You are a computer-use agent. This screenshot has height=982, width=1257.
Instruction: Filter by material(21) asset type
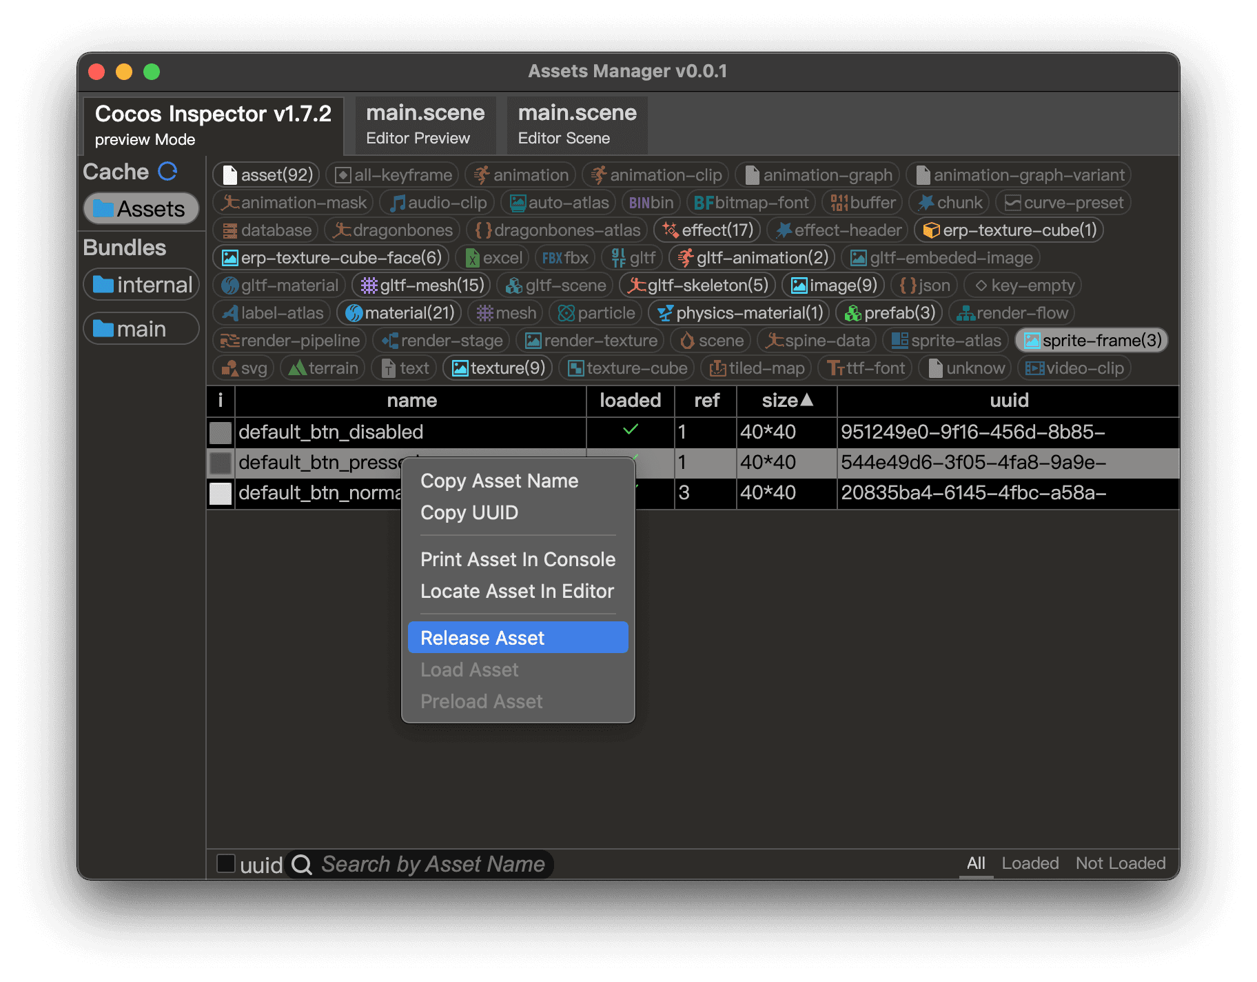click(400, 313)
